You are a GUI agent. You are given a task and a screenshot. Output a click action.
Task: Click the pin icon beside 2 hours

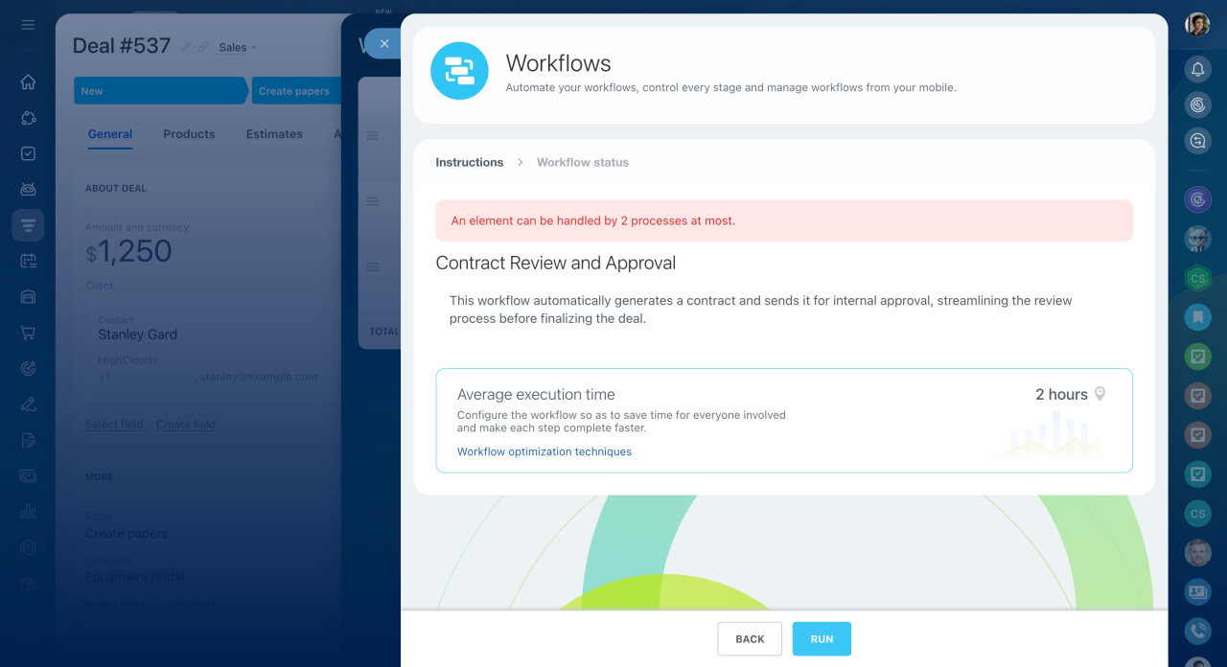click(1100, 394)
